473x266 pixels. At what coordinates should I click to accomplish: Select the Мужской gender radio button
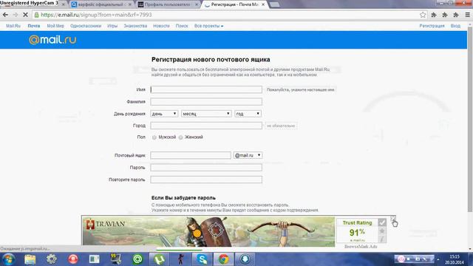click(x=154, y=137)
